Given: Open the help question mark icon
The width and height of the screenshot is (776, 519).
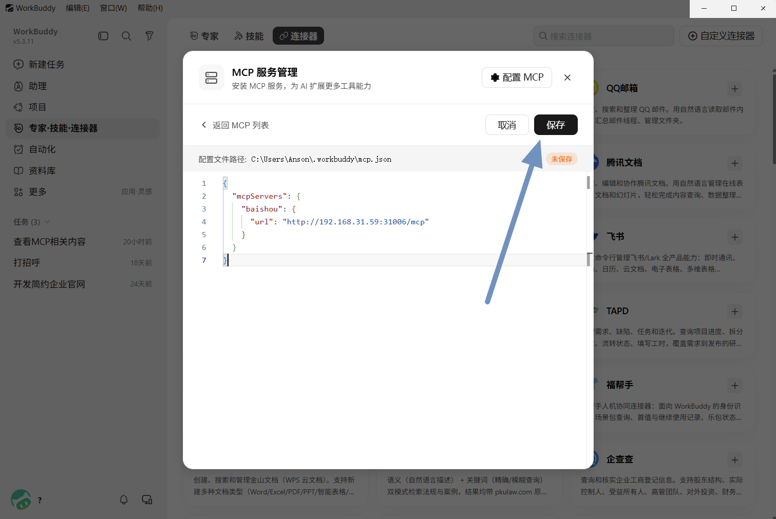Looking at the screenshot, I should pyautogui.click(x=40, y=500).
